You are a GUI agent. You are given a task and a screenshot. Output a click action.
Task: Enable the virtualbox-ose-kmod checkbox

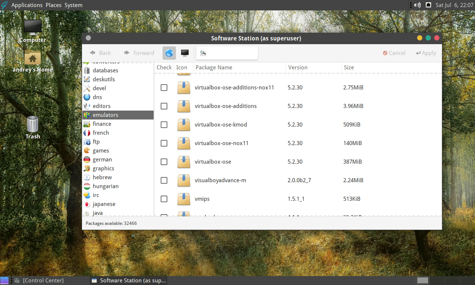click(164, 125)
